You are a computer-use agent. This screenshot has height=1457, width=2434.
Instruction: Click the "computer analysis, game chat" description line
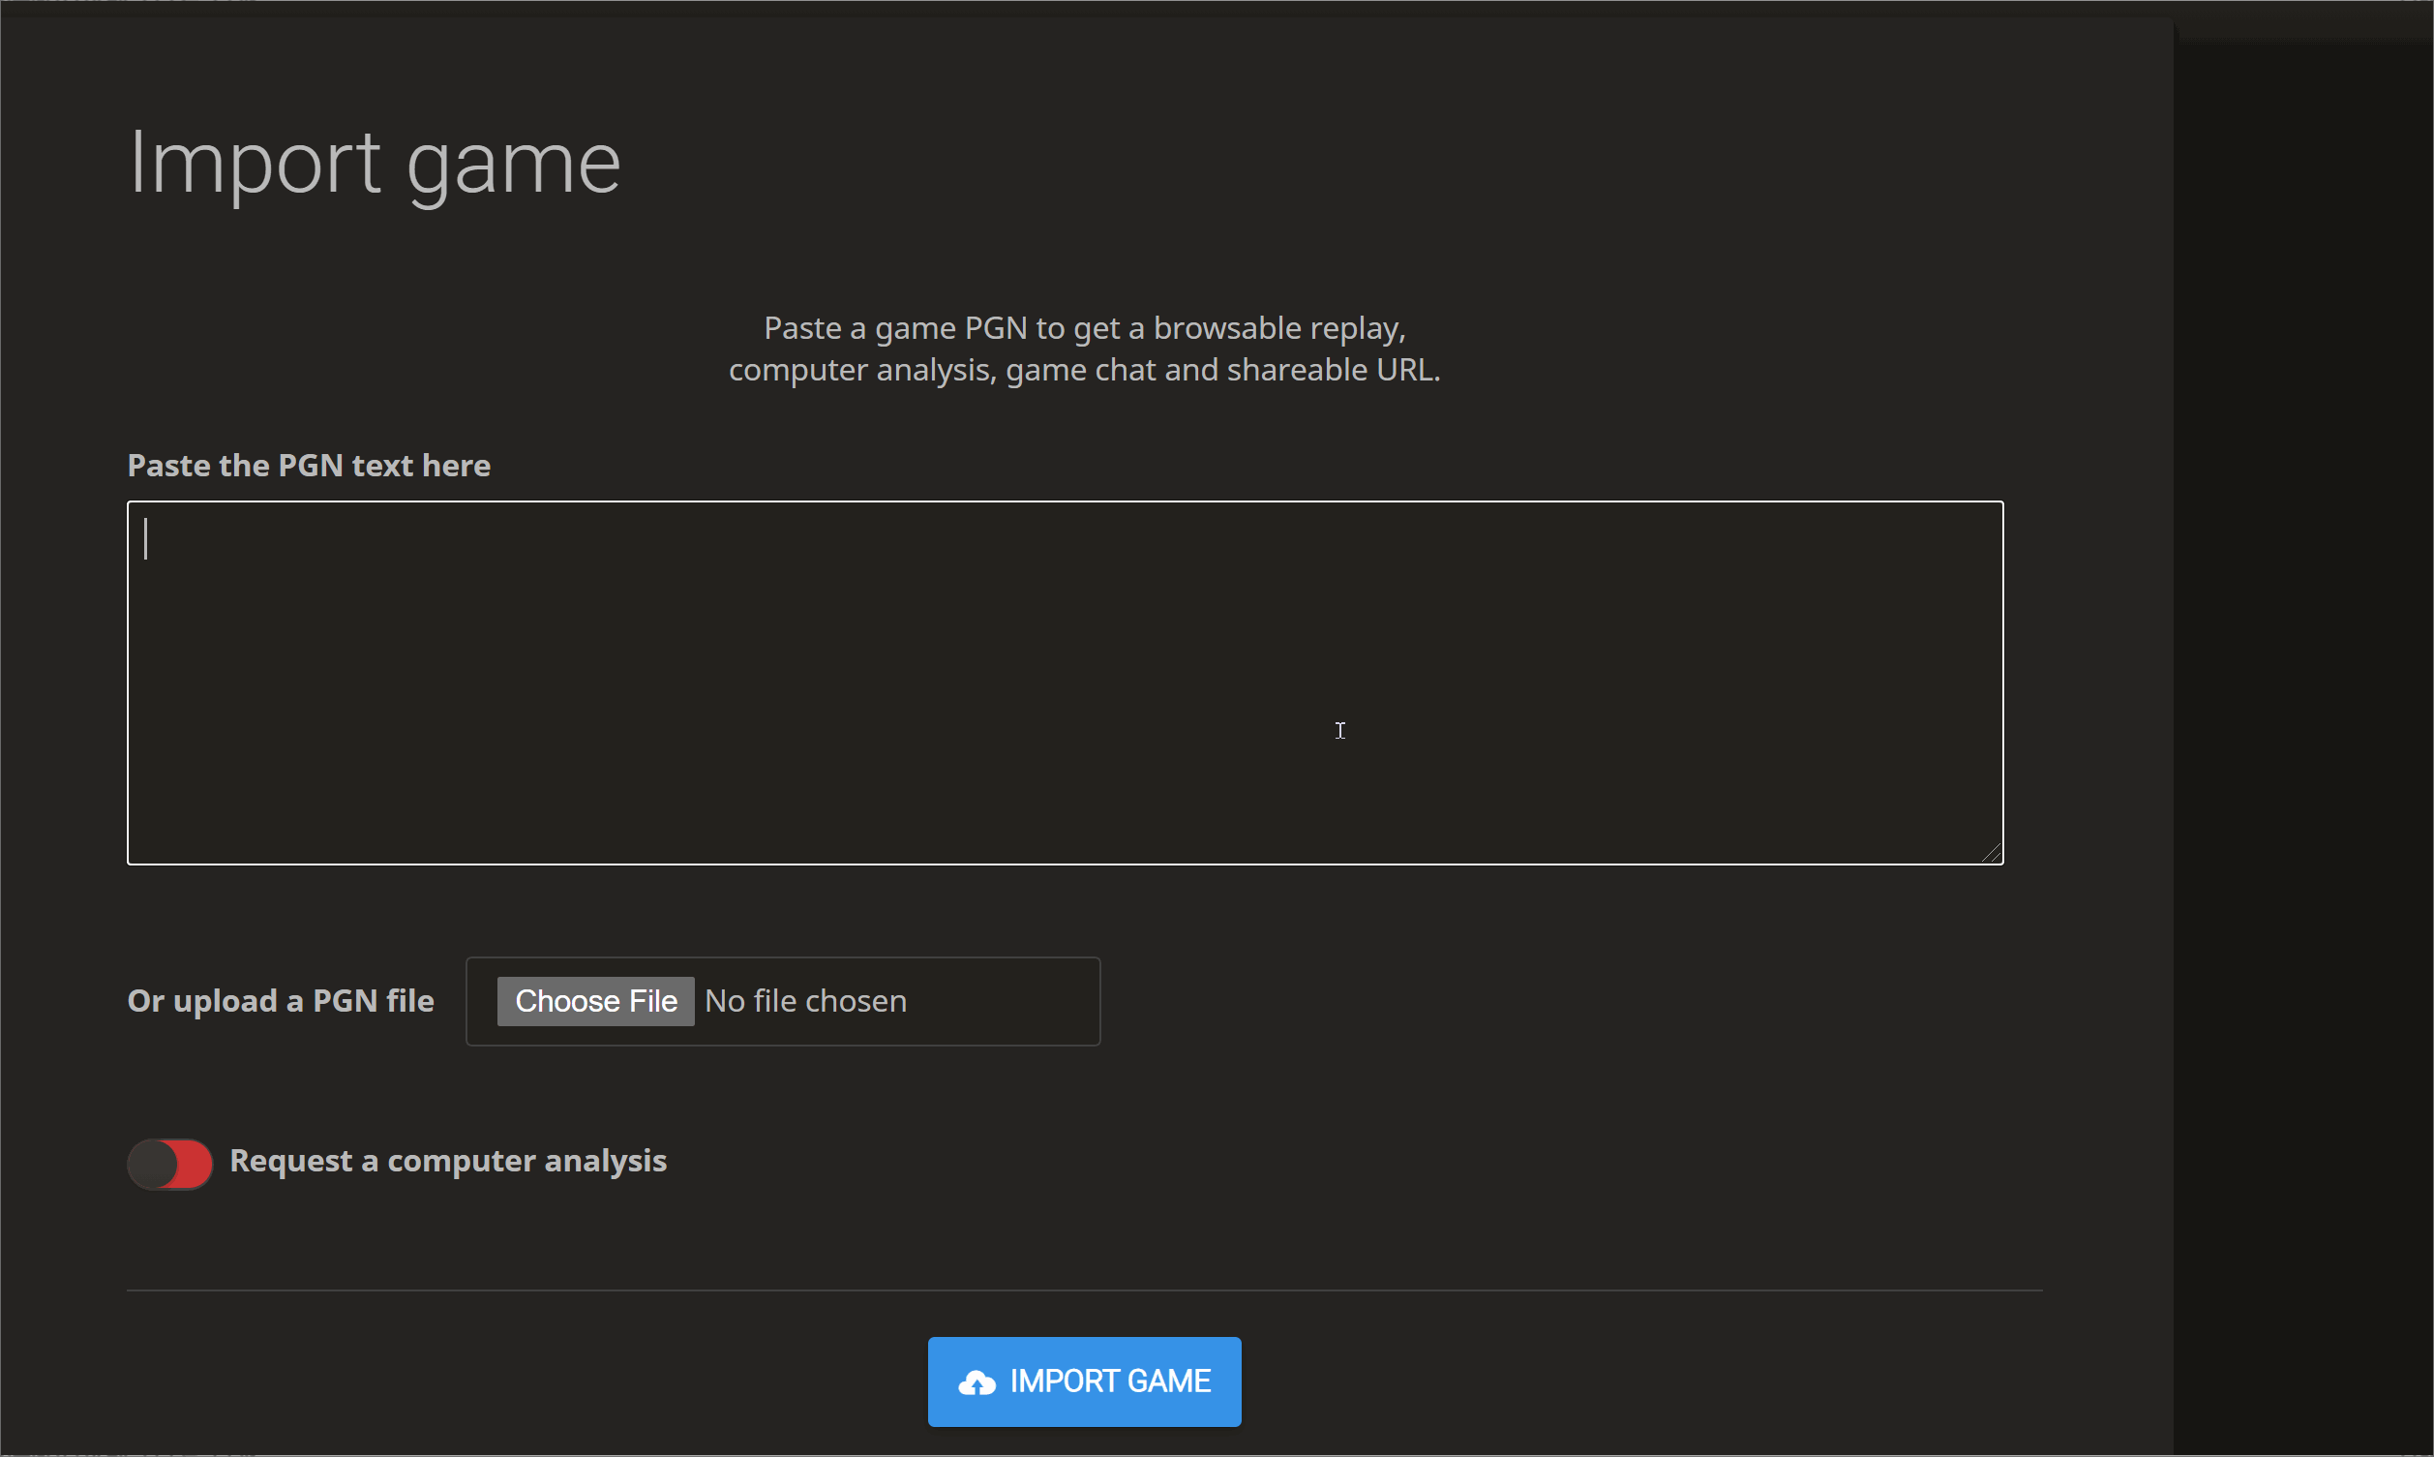[x=1084, y=370]
